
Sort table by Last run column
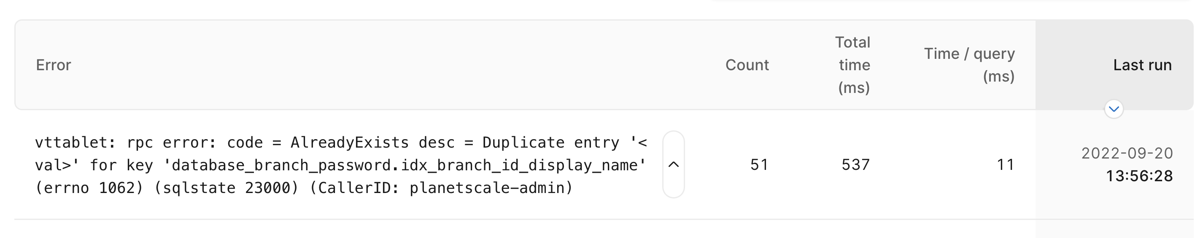(x=1142, y=65)
